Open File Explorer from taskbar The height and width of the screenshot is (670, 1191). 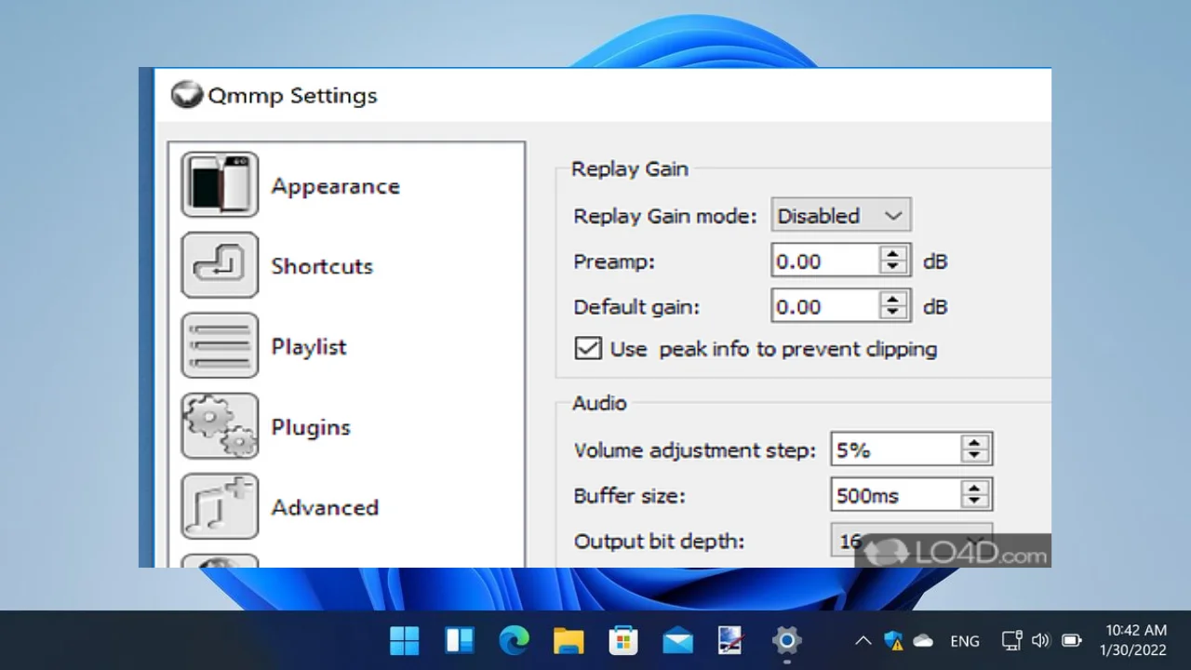coord(569,640)
